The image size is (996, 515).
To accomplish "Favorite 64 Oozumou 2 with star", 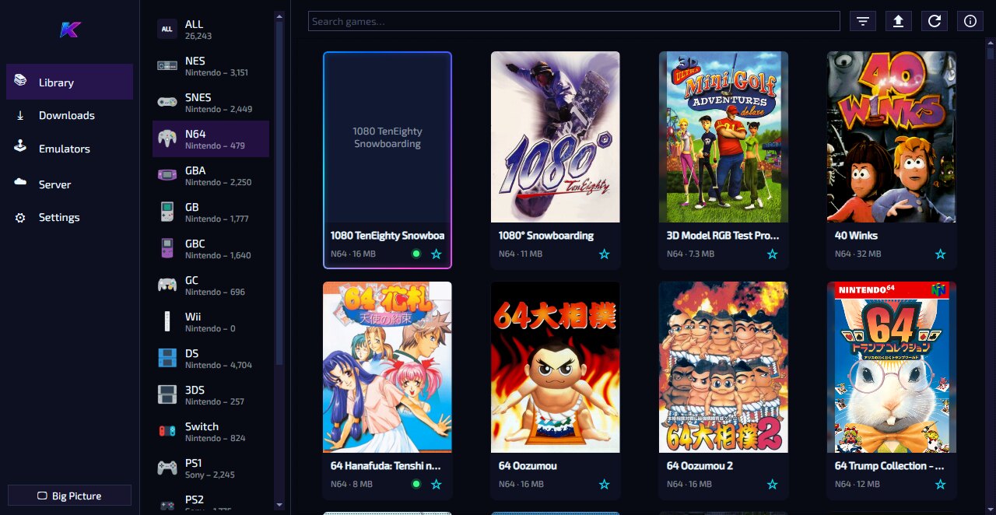I will click(772, 484).
